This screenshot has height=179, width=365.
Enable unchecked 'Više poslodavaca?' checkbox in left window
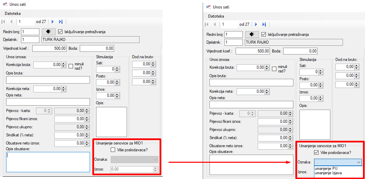[113, 150]
